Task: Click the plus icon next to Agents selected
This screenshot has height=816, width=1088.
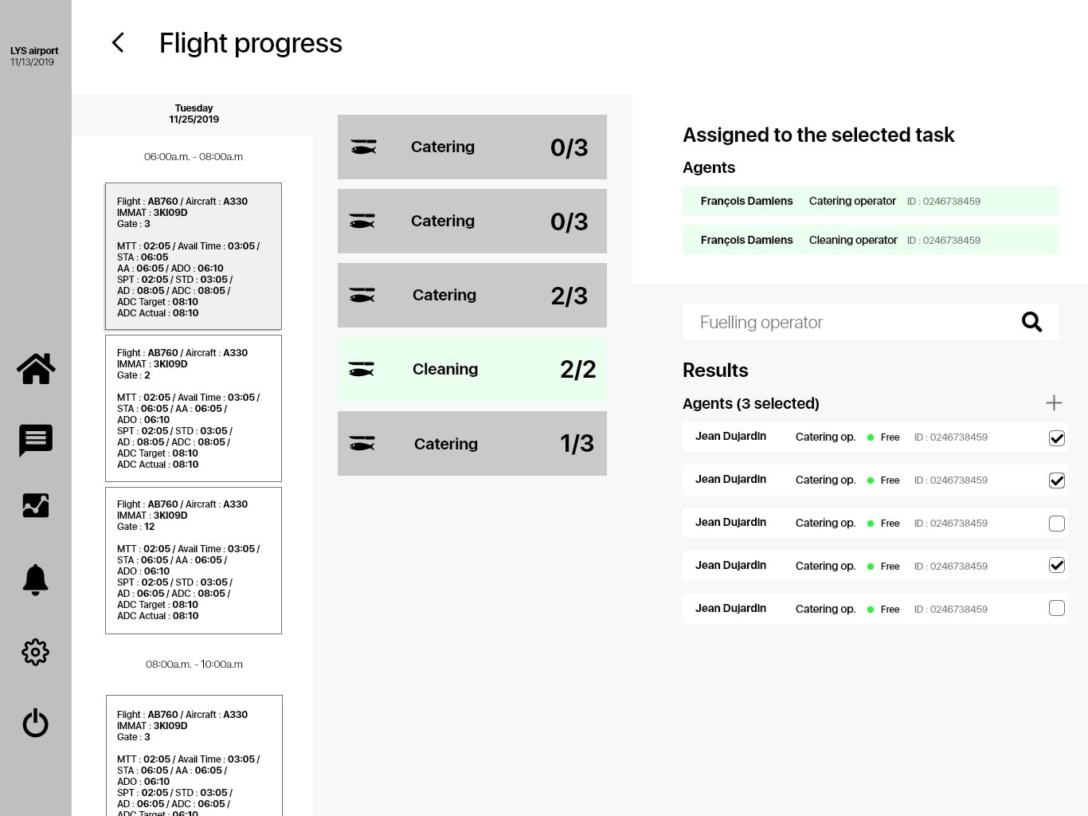Action: [x=1054, y=403]
